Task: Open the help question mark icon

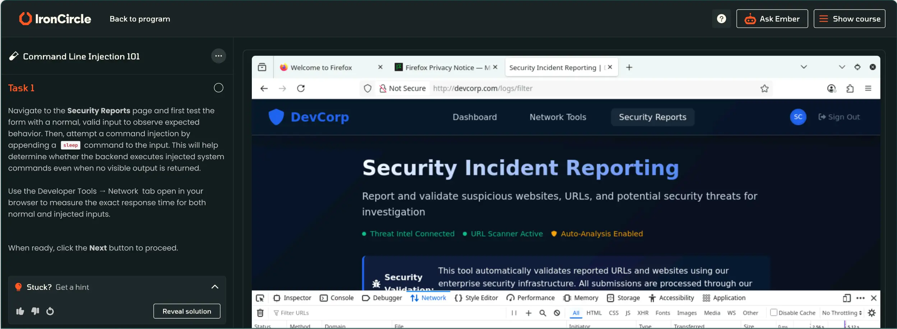Action: click(x=721, y=19)
